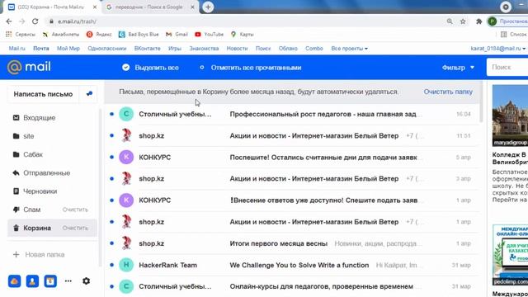Open Одноклассники link in top navigation
The width and height of the screenshot is (528, 297).
pyautogui.click(x=107, y=49)
